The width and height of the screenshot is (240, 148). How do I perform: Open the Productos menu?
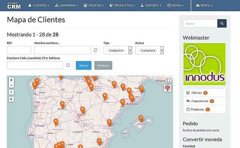[x=122, y=6]
